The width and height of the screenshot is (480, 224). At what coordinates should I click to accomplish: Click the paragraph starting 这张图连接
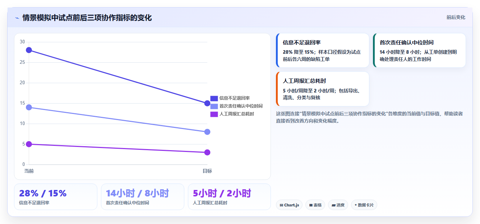pyautogui.click(x=369, y=117)
